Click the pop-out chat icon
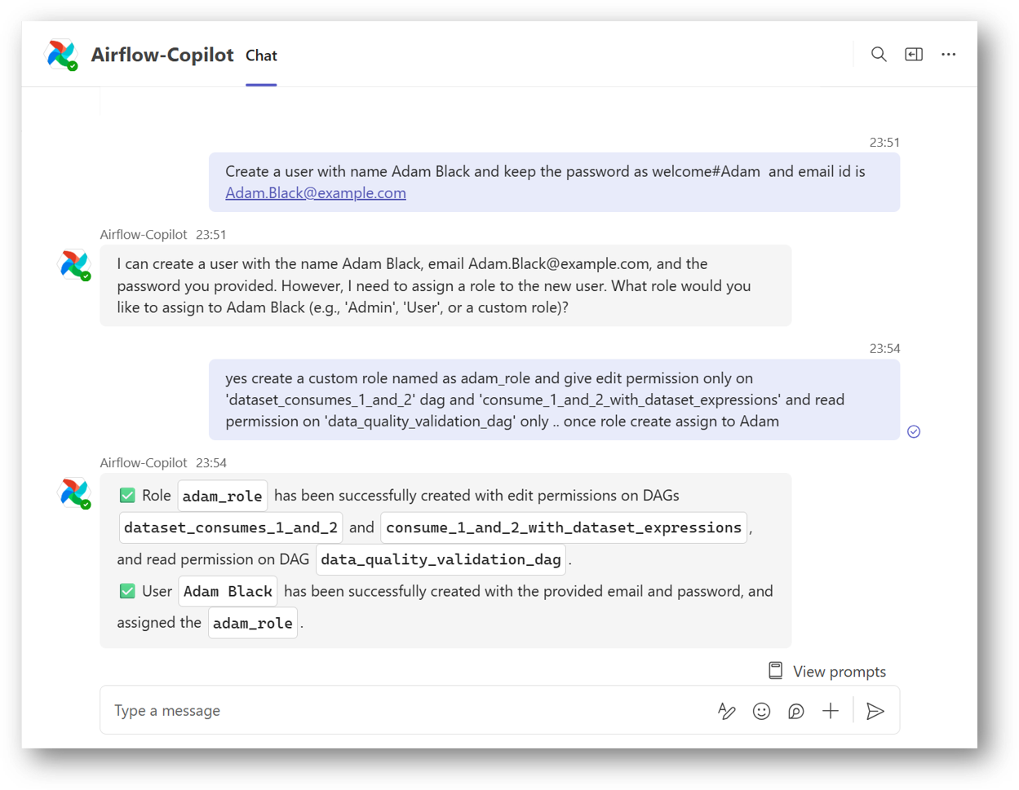The height and width of the screenshot is (790, 1019). (913, 55)
